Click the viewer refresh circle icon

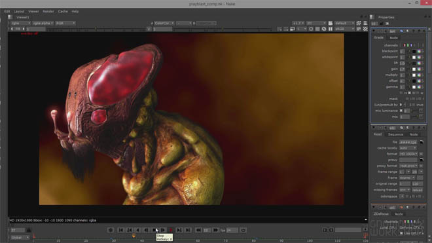(311, 29)
